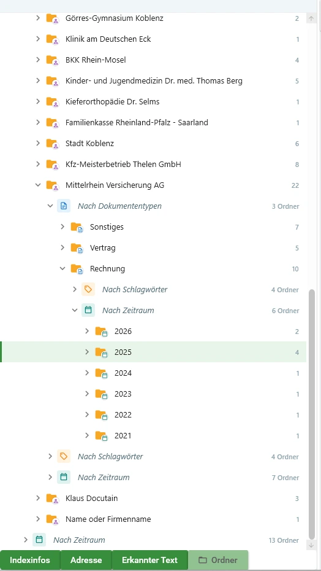Expand the Sonstiges folder chevron
The image size is (321, 571).
62,227
